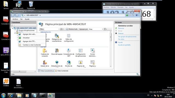The width and height of the screenshot is (175, 98).
Task: Open Papelera de reciclaje desktop icon
Action: (x=31, y=5)
